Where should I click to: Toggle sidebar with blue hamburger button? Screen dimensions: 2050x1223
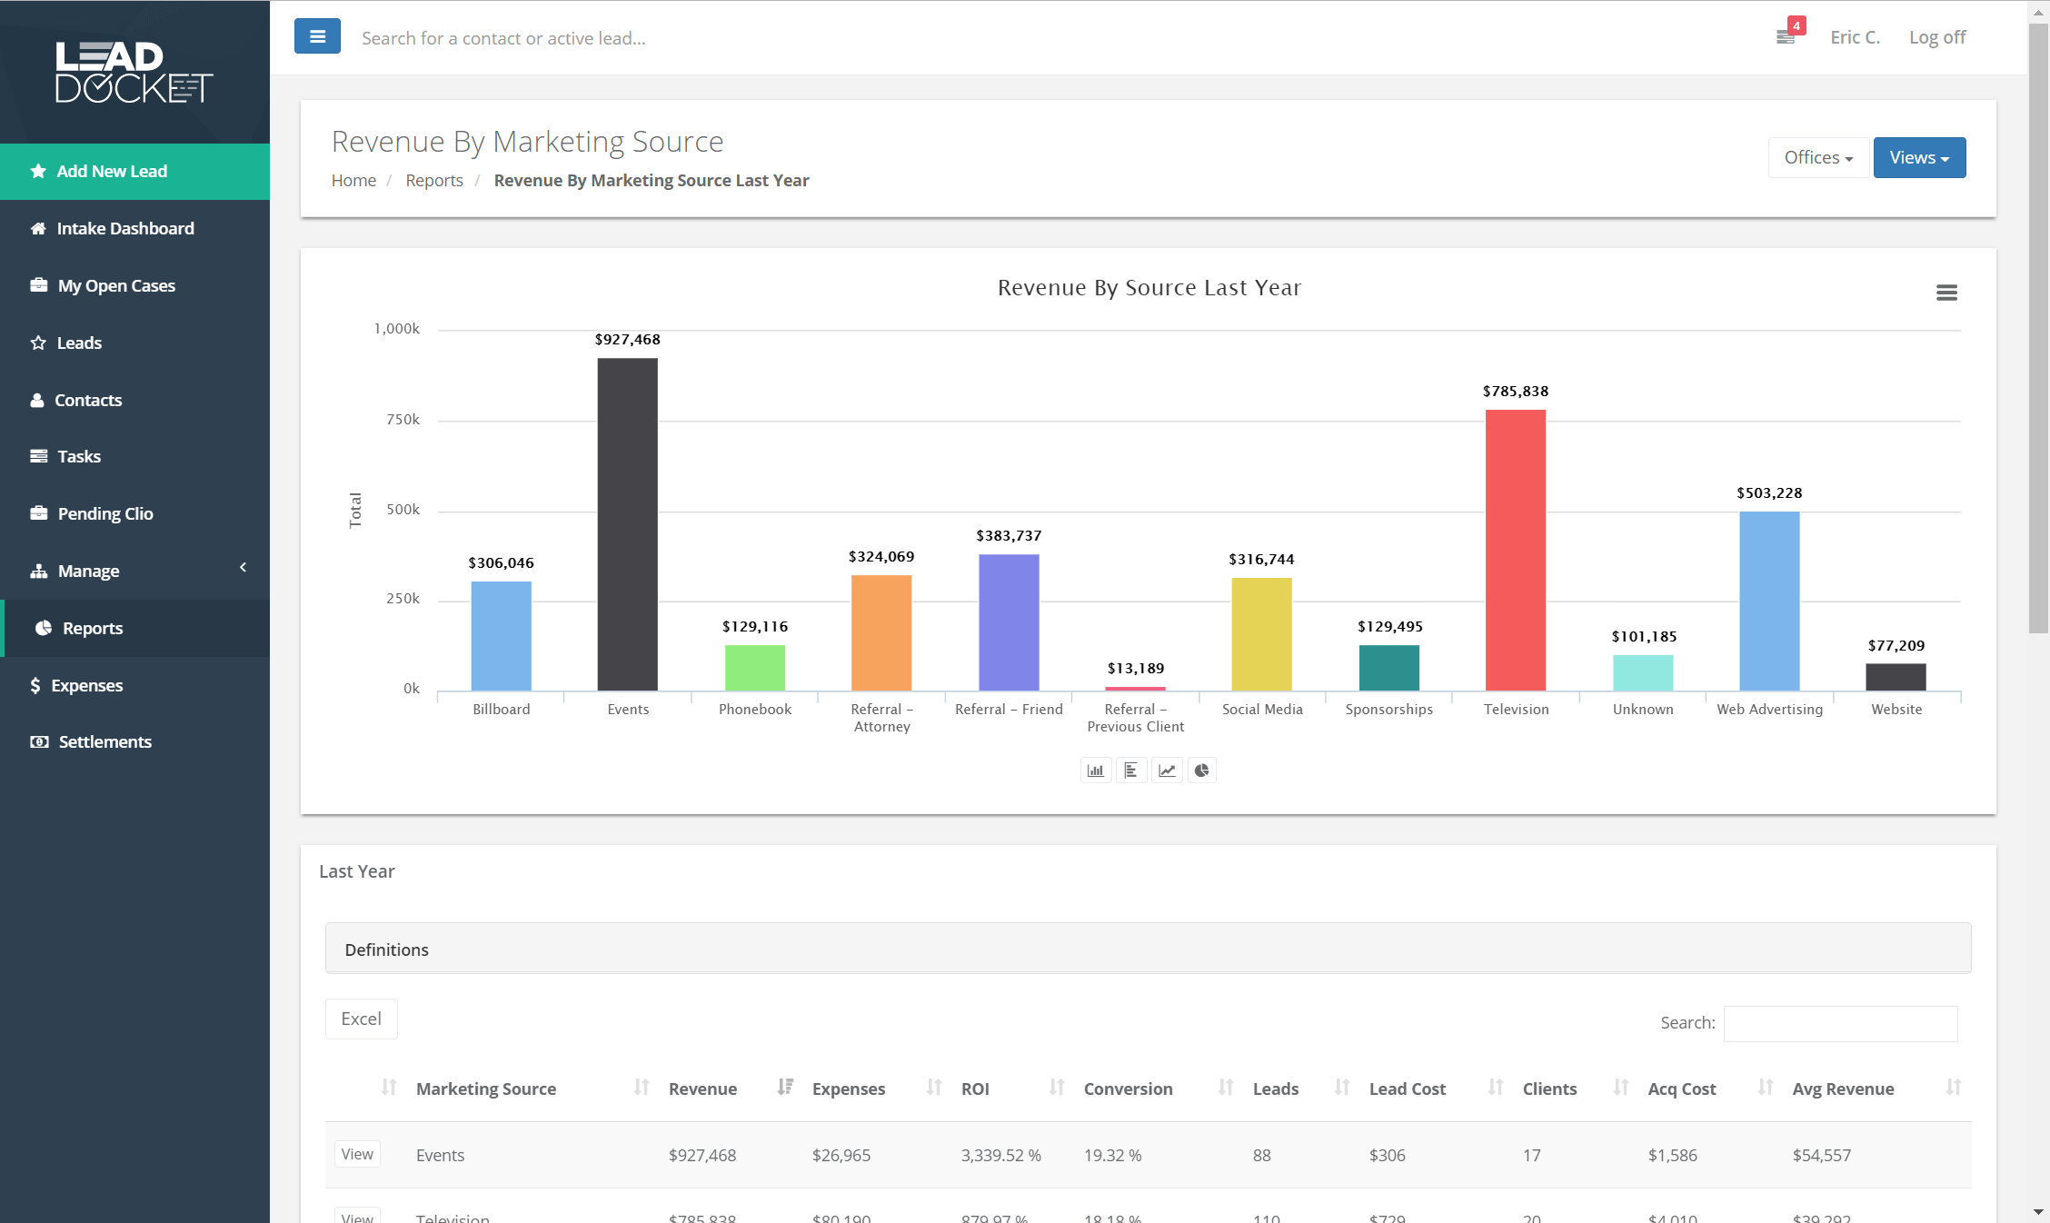[317, 36]
